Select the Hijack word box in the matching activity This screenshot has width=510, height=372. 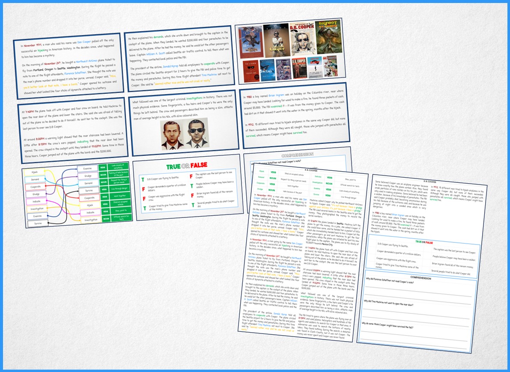pos(34,172)
